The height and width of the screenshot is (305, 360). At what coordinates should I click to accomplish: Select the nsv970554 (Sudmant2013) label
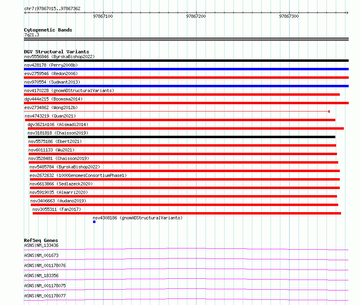coord(52,82)
